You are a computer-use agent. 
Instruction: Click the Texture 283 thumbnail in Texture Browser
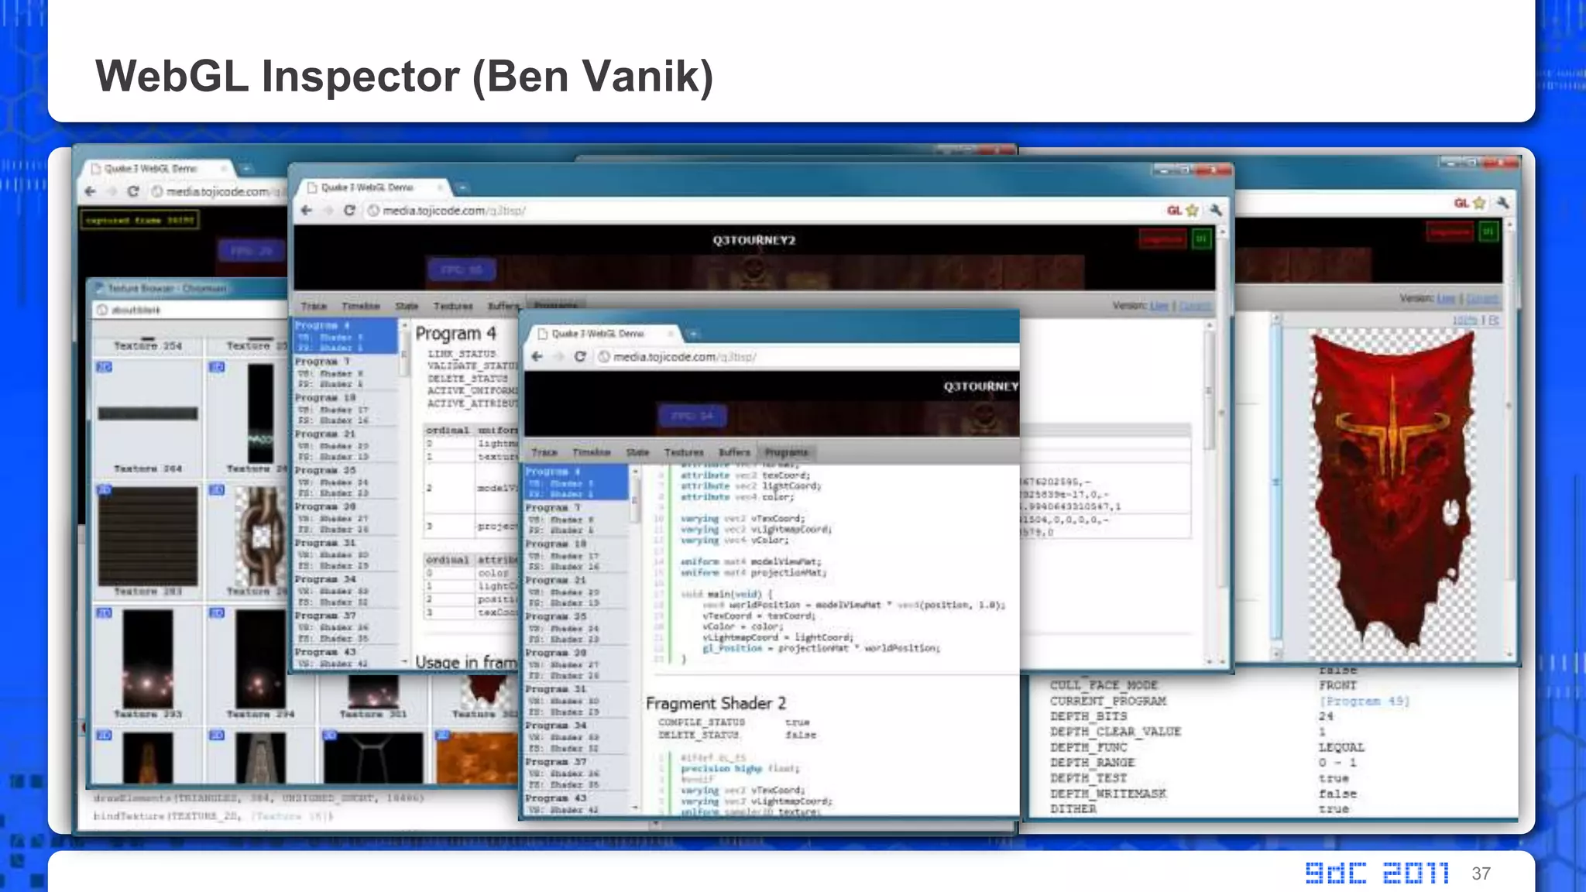pyautogui.click(x=148, y=536)
